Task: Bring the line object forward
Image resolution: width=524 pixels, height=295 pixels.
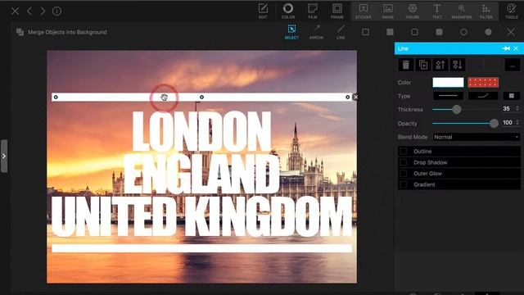Action: pos(440,65)
